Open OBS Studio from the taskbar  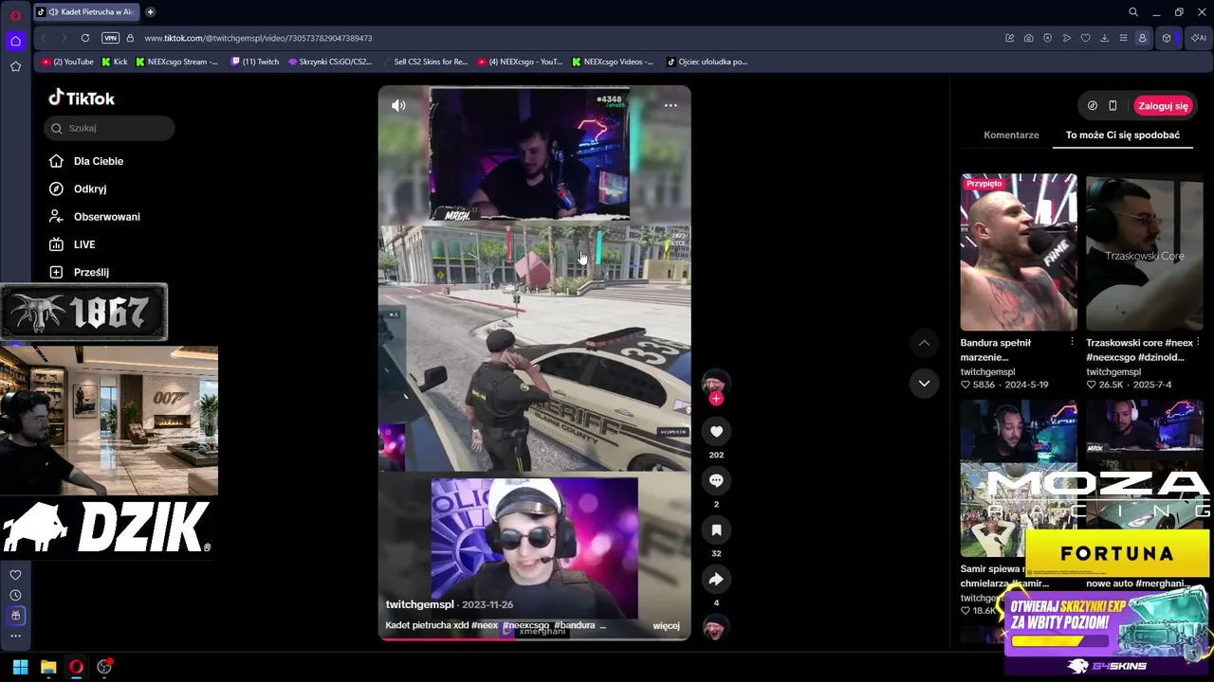(x=104, y=667)
